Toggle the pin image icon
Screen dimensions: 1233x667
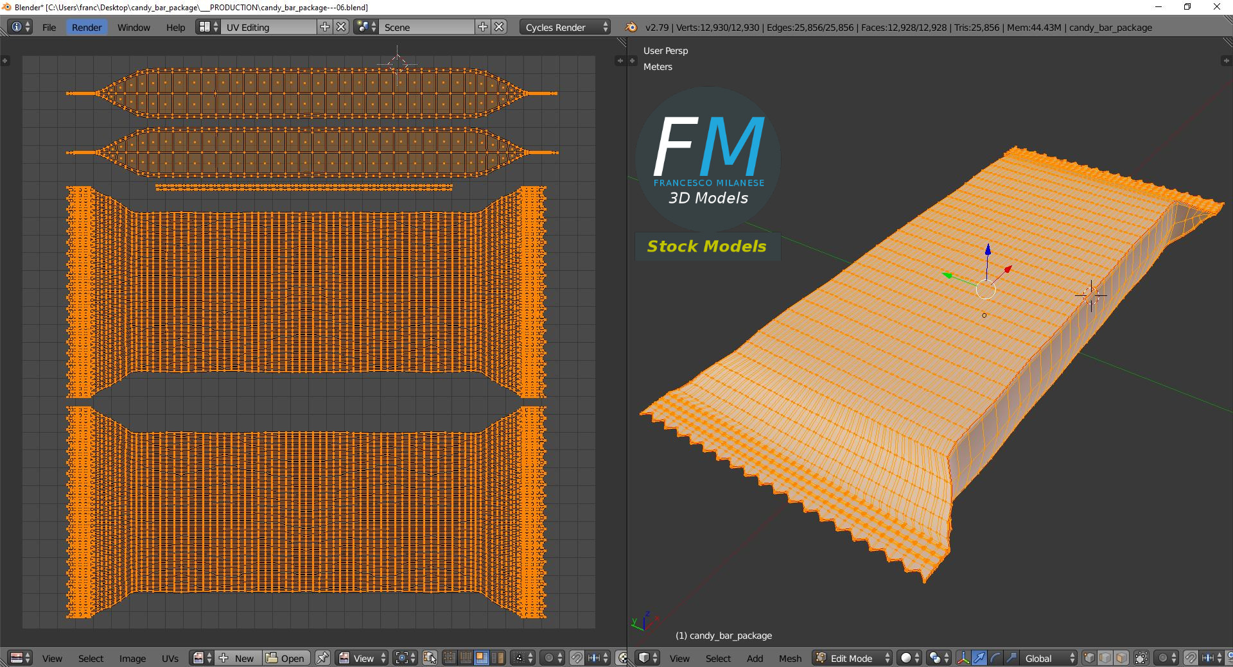(322, 658)
